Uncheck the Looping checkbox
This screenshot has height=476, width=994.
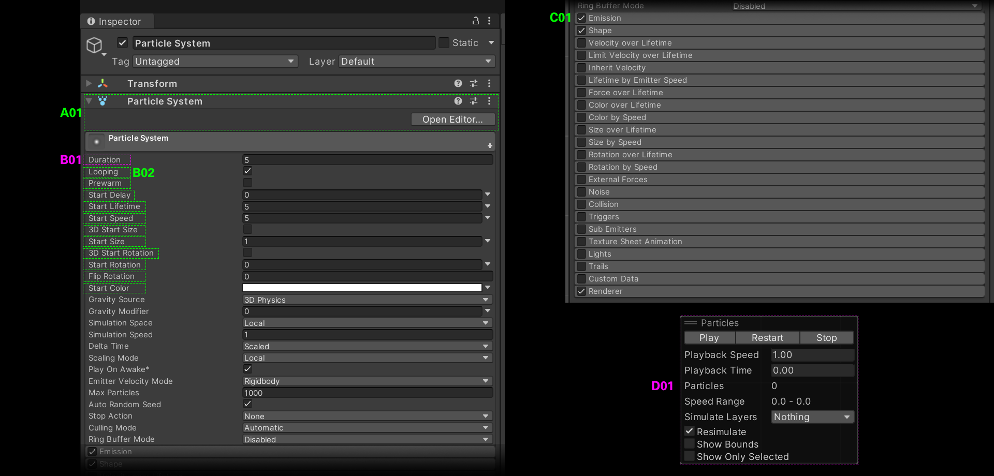click(247, 171)
